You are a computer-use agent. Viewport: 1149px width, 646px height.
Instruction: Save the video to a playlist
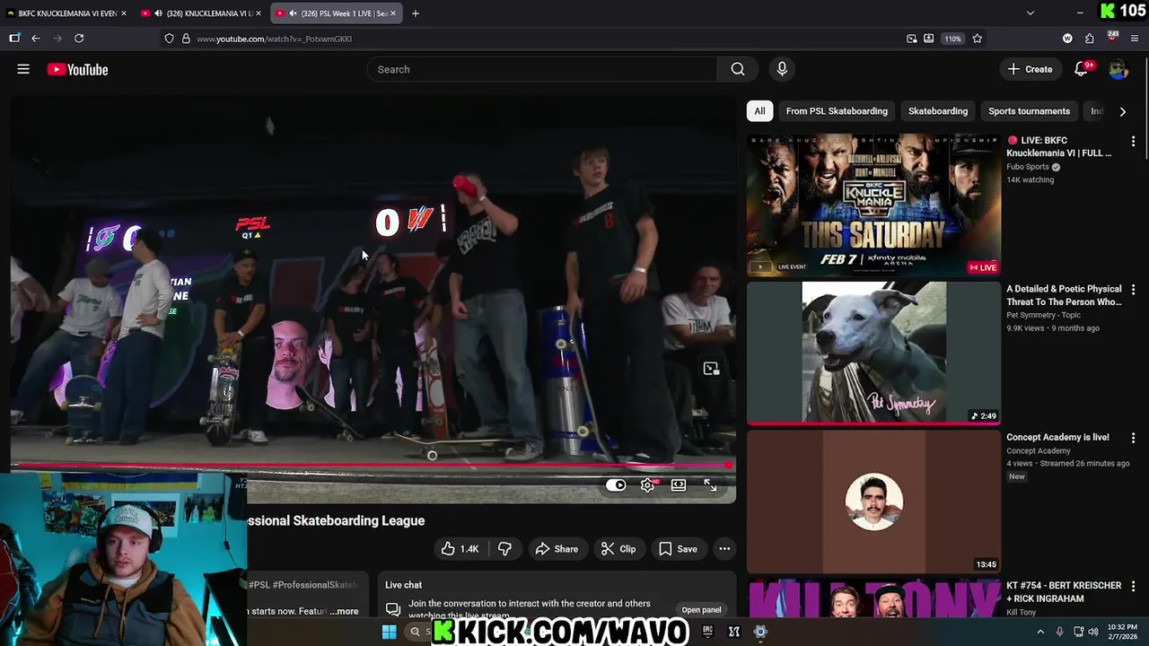point(678,549)
